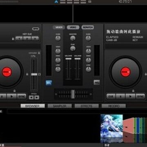This screenshot has height=147, width=147.
Task: Click the right pitch bend arrow
Action: click(37, 97)
